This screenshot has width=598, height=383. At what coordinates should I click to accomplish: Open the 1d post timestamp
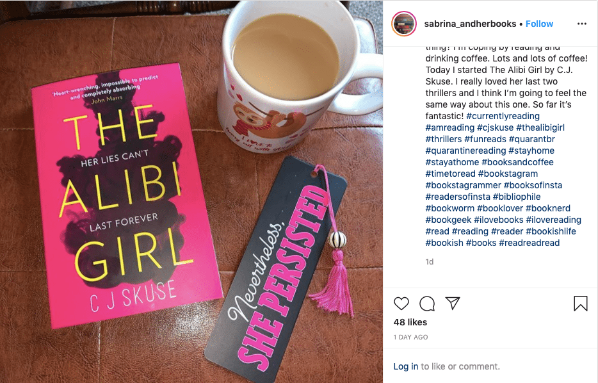430,262
